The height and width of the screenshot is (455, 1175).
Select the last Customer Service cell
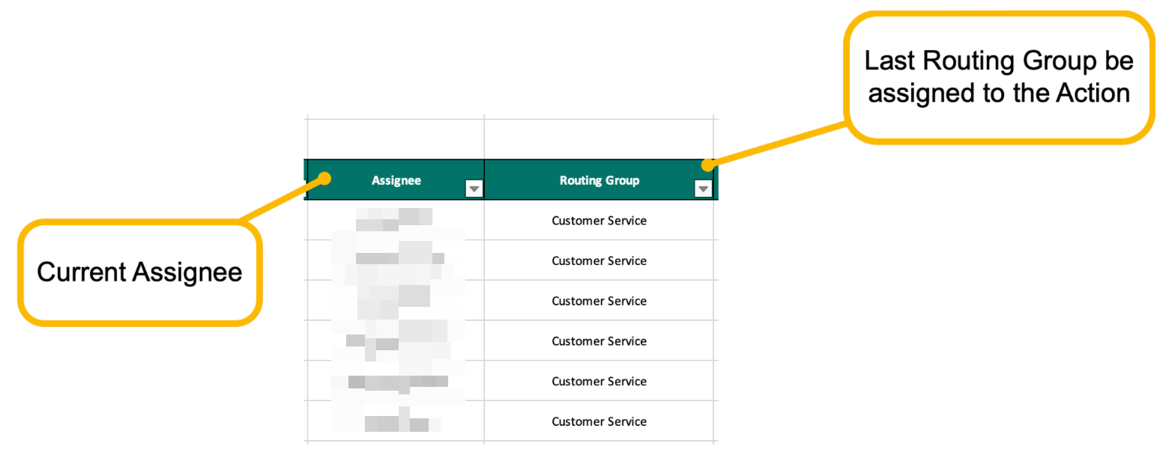point(599,422)
